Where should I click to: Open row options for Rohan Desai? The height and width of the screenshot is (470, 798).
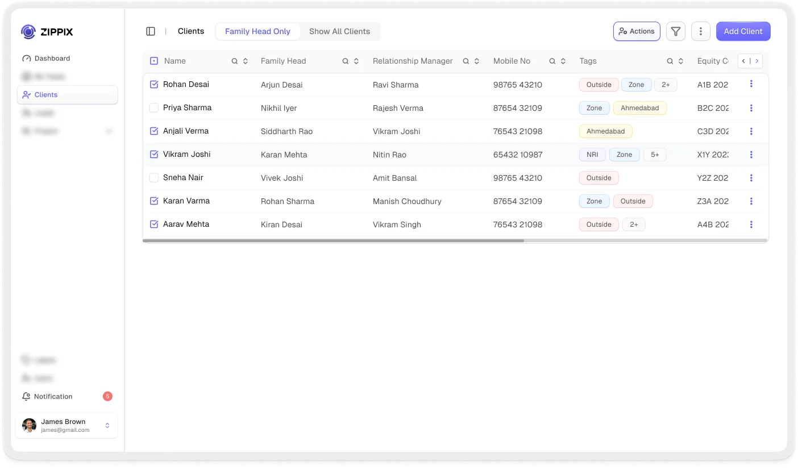pos(751,84)
